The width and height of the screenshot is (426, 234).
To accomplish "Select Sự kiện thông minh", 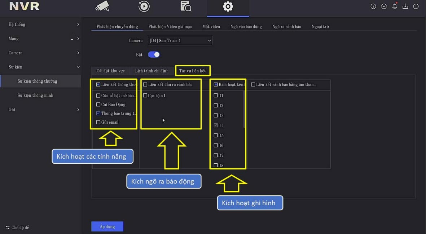I will coord(35,96).
